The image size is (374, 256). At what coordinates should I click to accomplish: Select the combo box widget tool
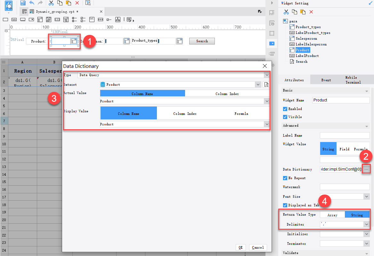[x=31, y=20]
